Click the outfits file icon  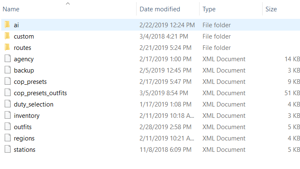tap(7, 127)
